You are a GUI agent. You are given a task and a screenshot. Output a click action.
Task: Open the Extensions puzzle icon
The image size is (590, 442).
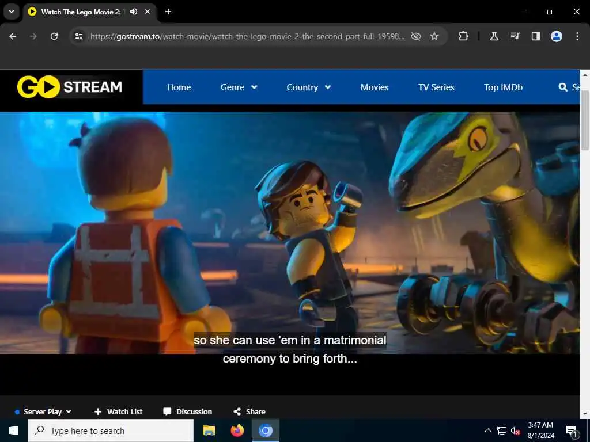tap(464, 36)
